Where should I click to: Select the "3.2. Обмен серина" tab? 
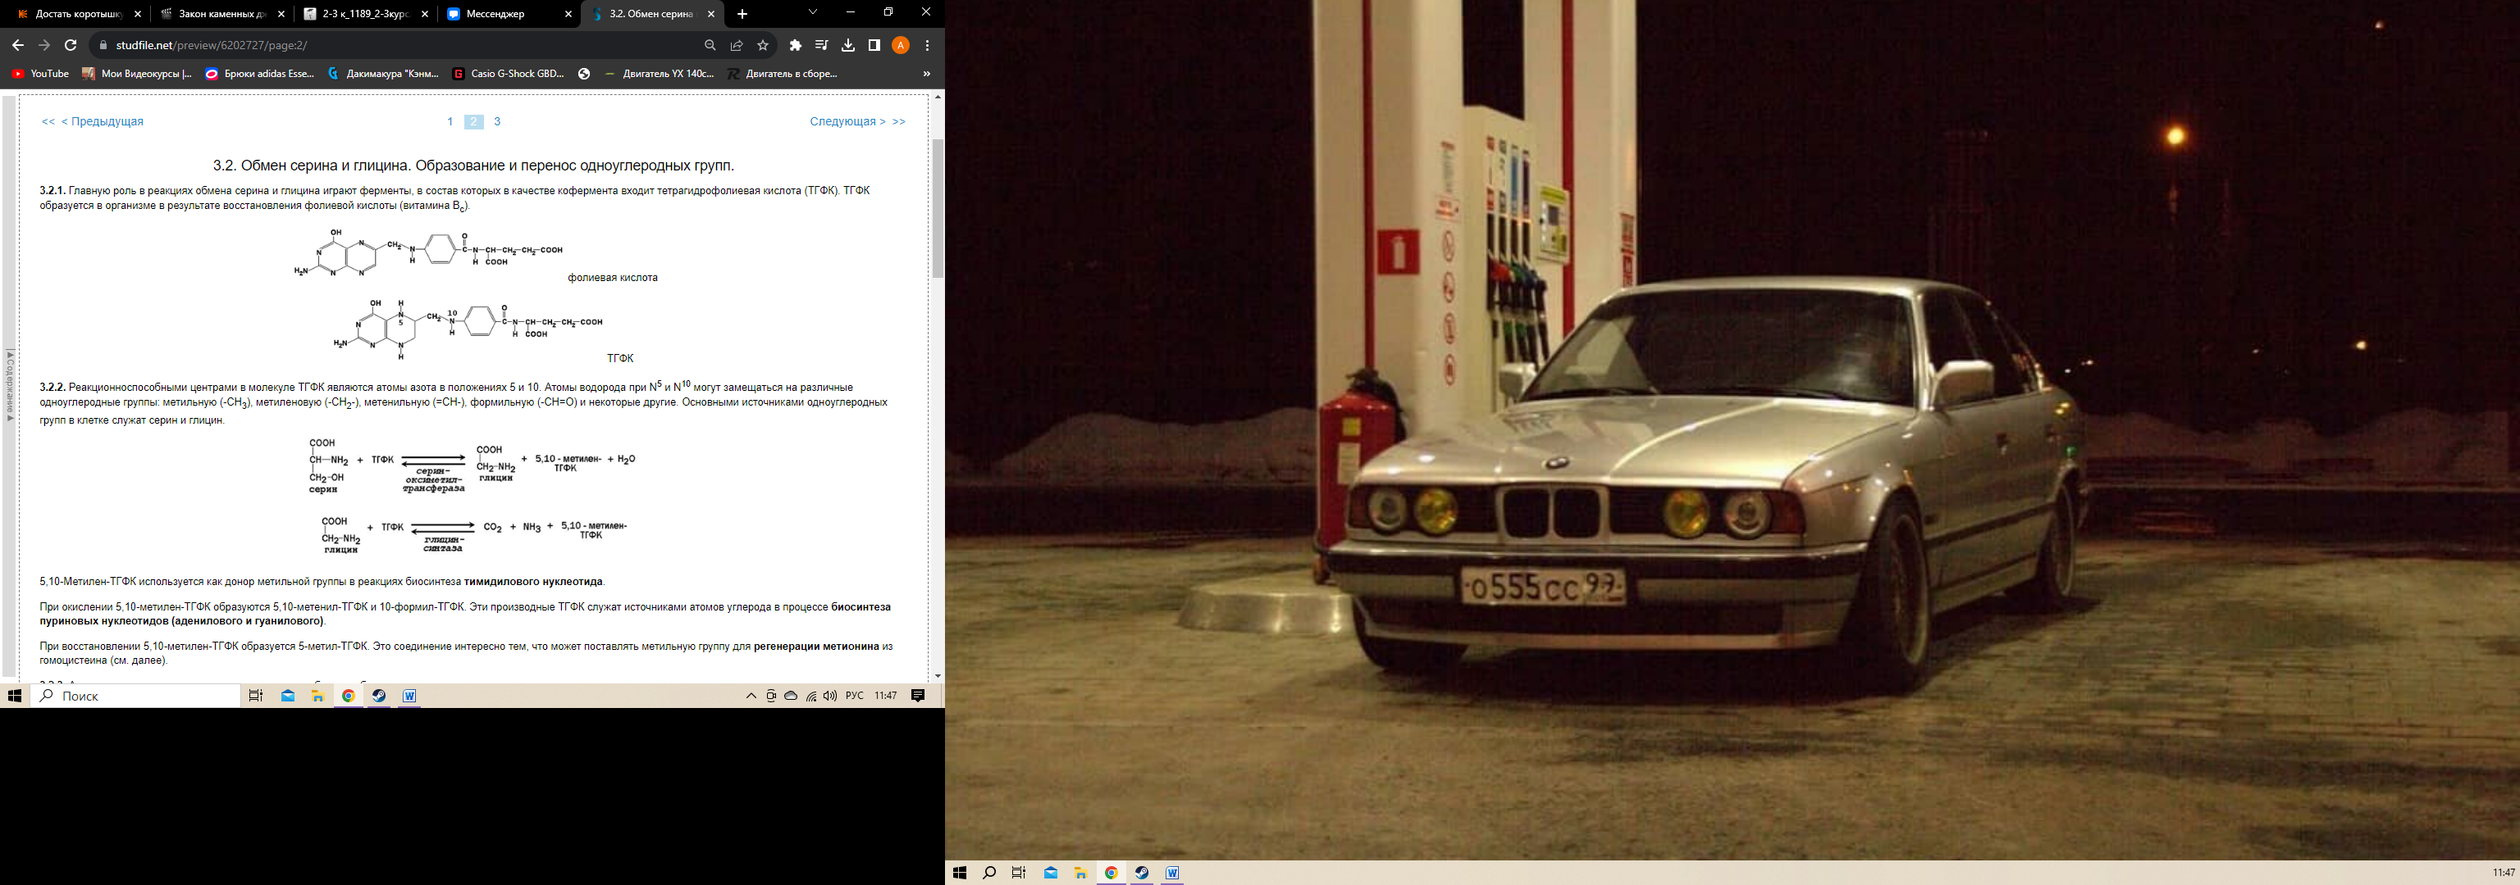point(652,14)
